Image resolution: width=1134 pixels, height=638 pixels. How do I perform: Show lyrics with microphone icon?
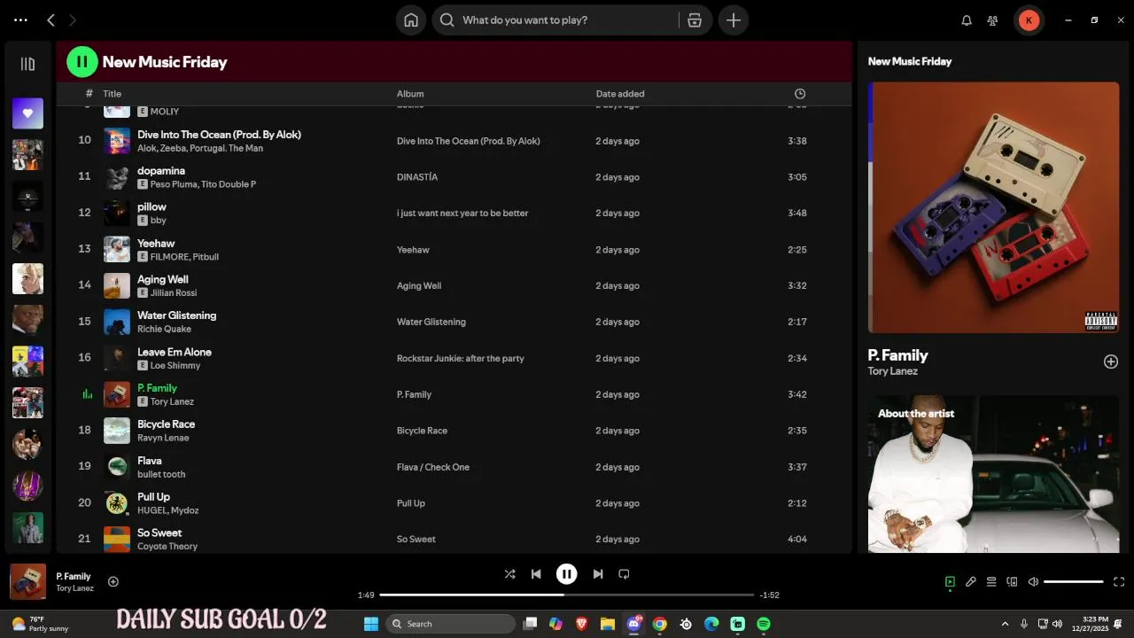point(971,582)
